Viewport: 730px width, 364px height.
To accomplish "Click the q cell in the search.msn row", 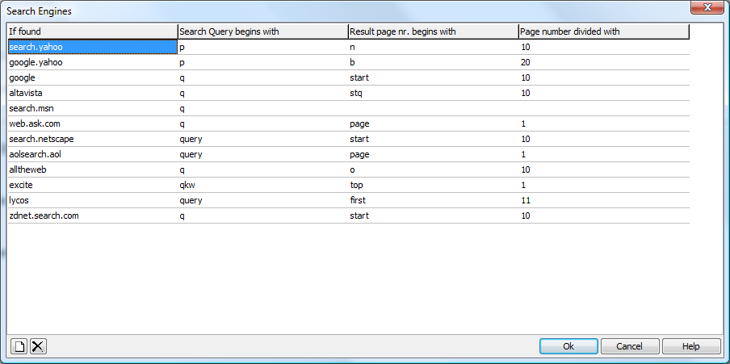I will [263, 108].
